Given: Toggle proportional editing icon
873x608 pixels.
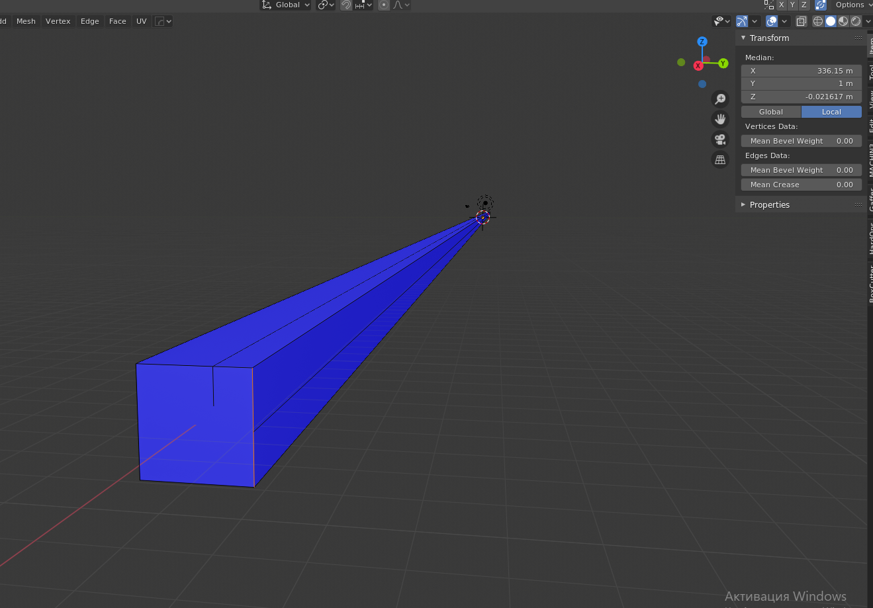Looking at the screenshot, I should [384, 5].
